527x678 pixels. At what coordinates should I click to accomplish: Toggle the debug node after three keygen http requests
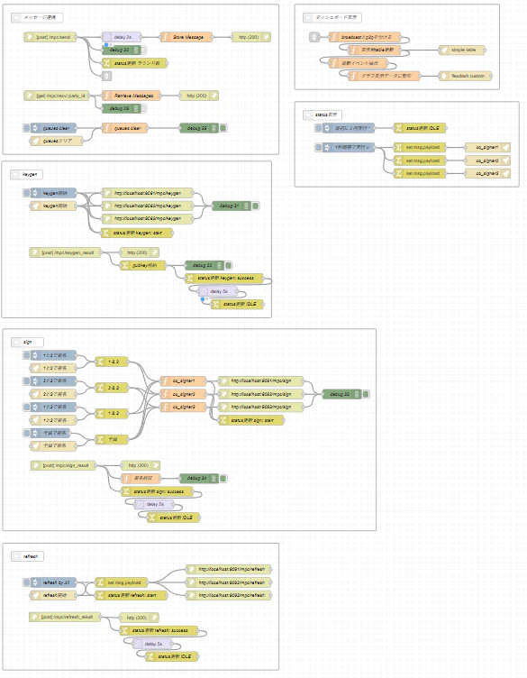coord(256,206)
